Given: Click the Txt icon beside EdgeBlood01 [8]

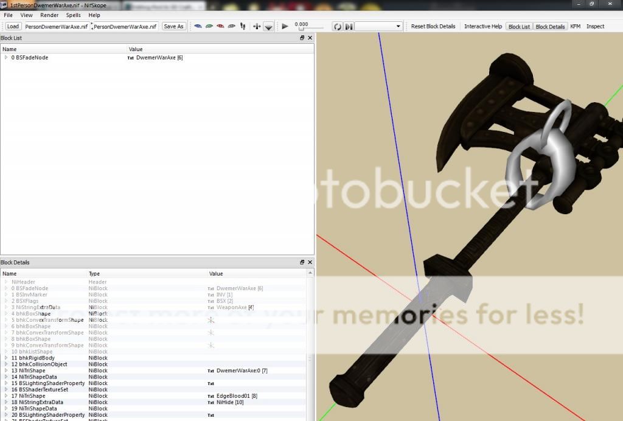Looking at the screenshot, I should pos(211,397).
